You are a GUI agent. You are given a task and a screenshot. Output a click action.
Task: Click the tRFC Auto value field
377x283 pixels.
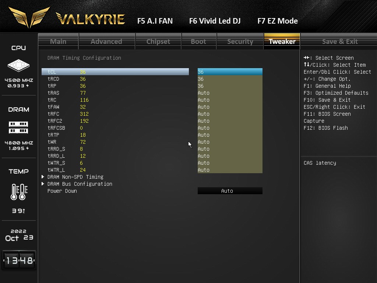pyautogui.click(x=230, y=113)
